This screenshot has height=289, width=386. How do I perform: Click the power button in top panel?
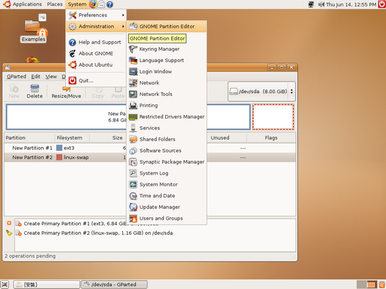(x=382, y=4)
